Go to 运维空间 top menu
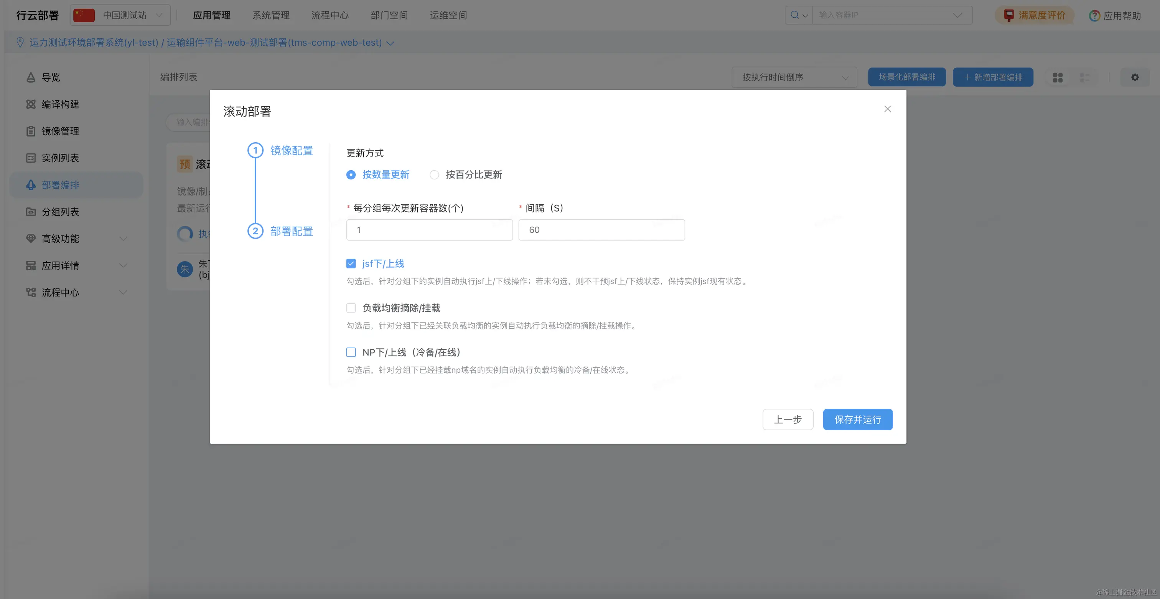The image size is (1160, 599). click(448, 15)
